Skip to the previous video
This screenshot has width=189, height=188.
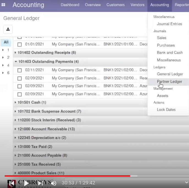(12, 183)
